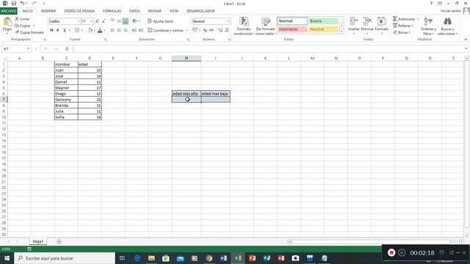Viewport: 470px width, 264px height.
Task: Decrease font size button
Action: [104, 21]
